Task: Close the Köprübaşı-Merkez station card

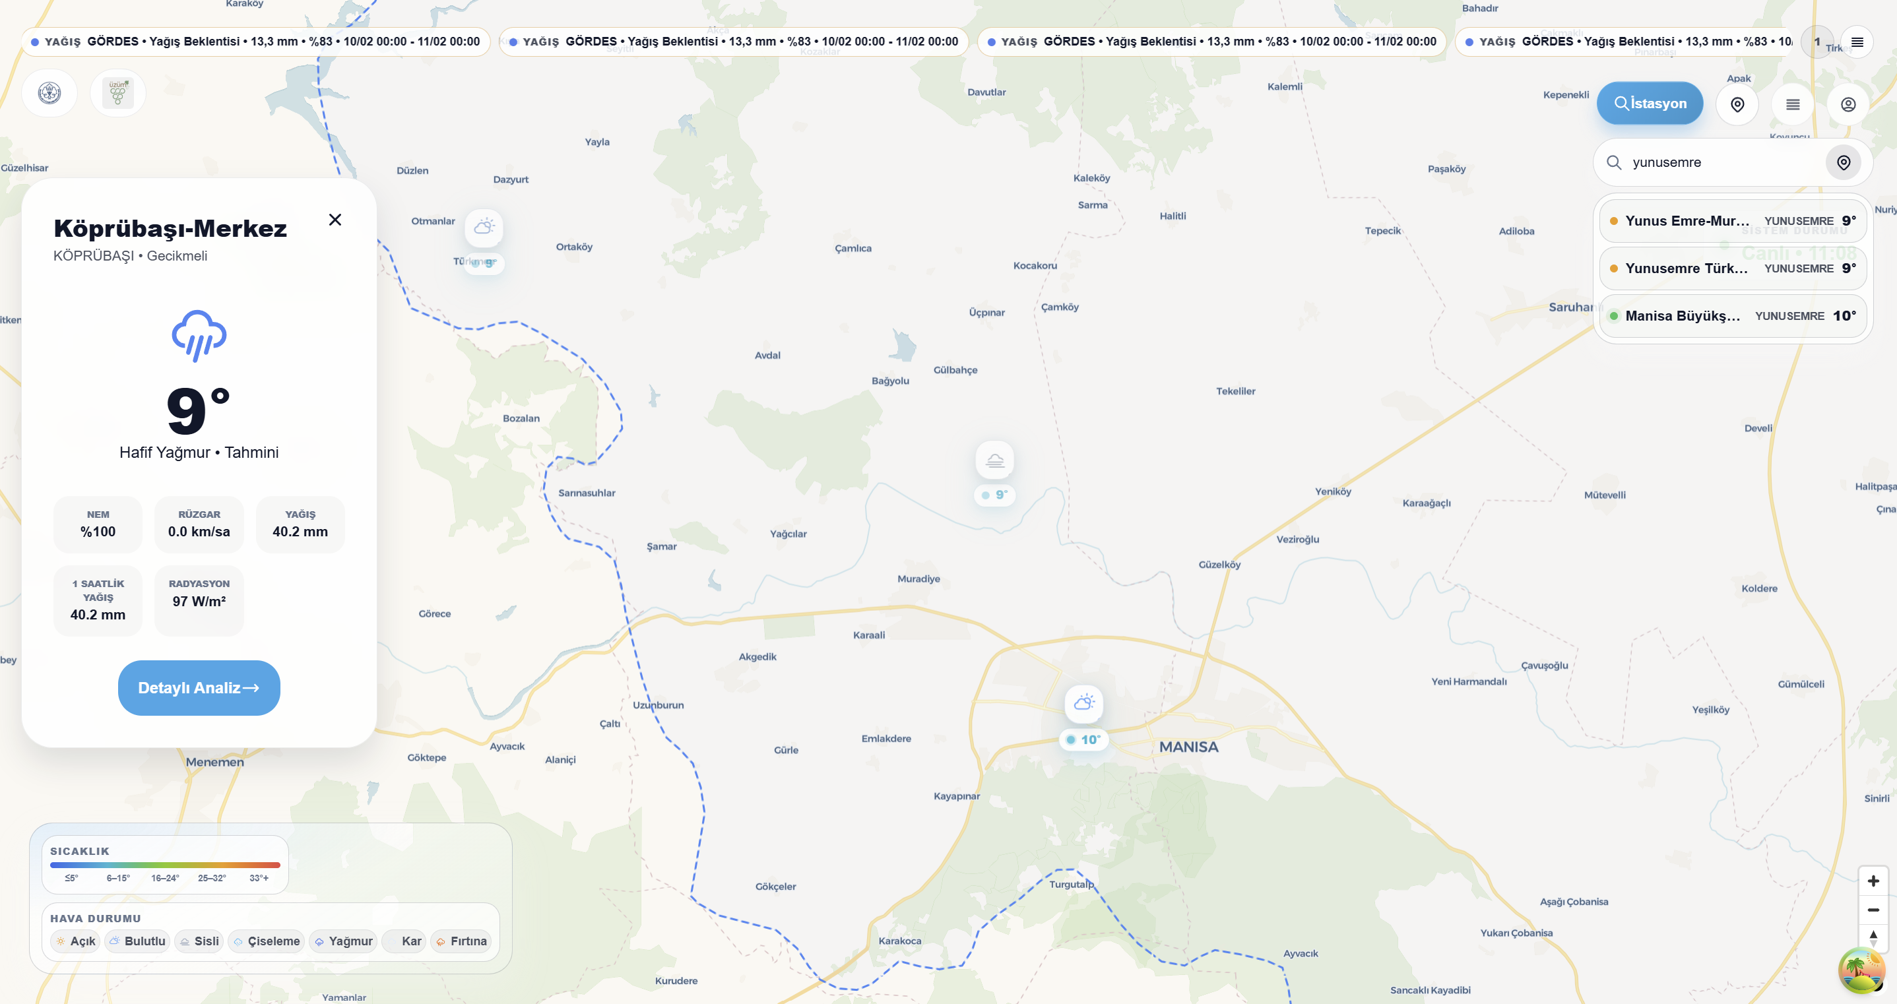Action: [335, 220]
